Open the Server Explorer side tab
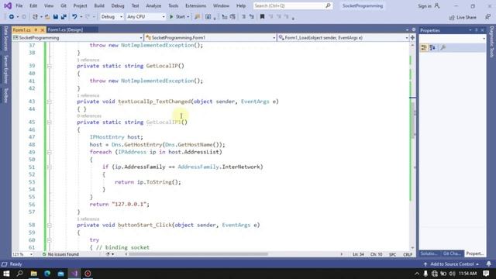 pos(5,69)
